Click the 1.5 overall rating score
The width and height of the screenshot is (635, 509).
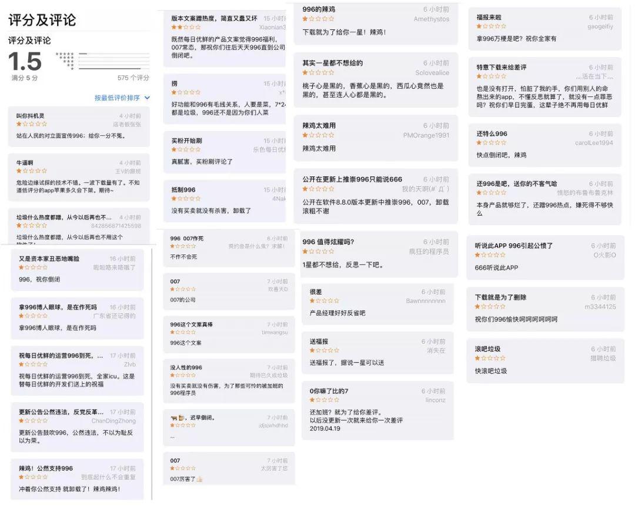click(25, 62)
